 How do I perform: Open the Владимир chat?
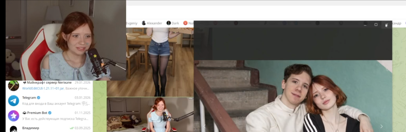pos(49,128)
